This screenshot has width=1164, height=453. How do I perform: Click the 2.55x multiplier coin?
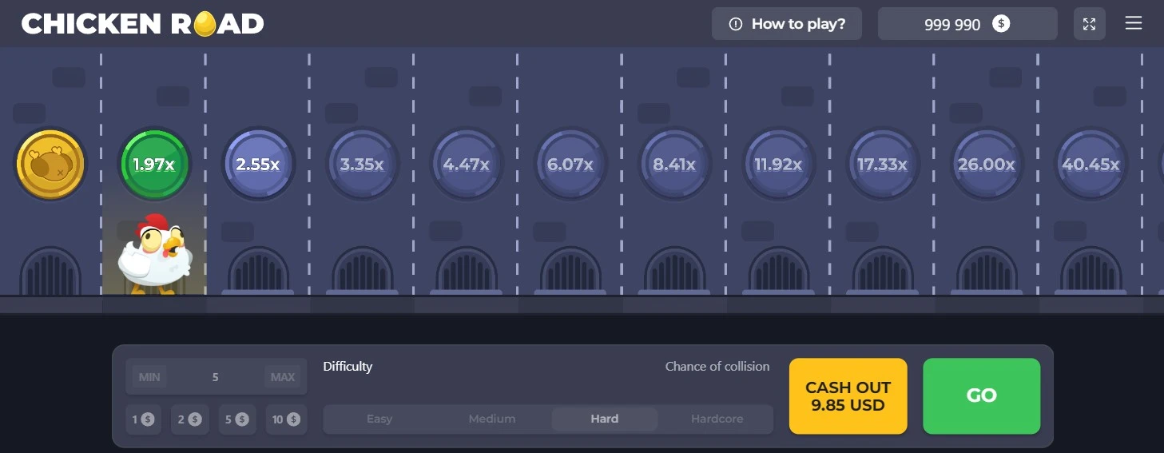(x=257, y=165)
